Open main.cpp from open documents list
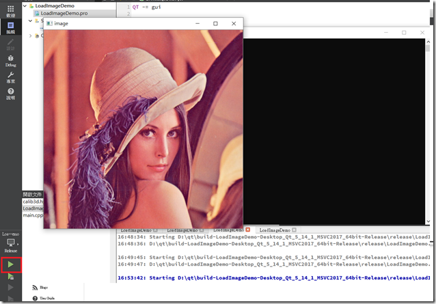Image resolution: width=436 pixels, height=304 pixels. (33, 215)
